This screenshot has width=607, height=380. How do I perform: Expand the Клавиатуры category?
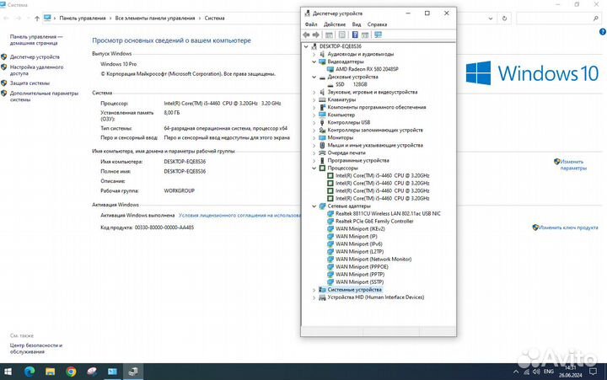(x=314, y=99)
